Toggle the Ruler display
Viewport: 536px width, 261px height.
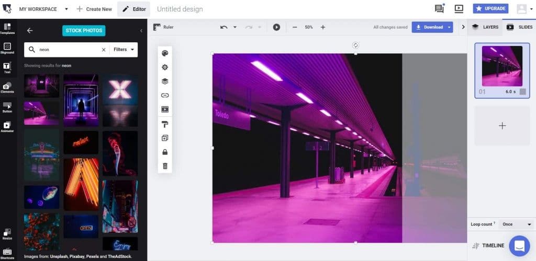[x=163, y=27]
